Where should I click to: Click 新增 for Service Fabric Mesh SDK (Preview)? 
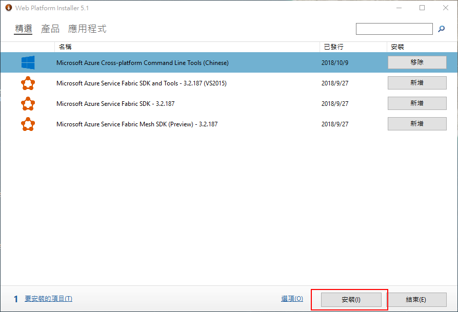[417, 123]
